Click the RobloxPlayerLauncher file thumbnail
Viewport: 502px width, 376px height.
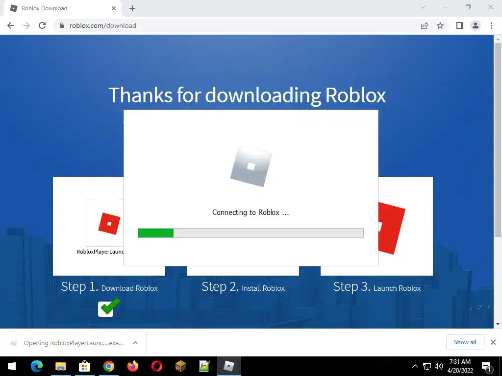pyautogui.click(x=105, y=223)
